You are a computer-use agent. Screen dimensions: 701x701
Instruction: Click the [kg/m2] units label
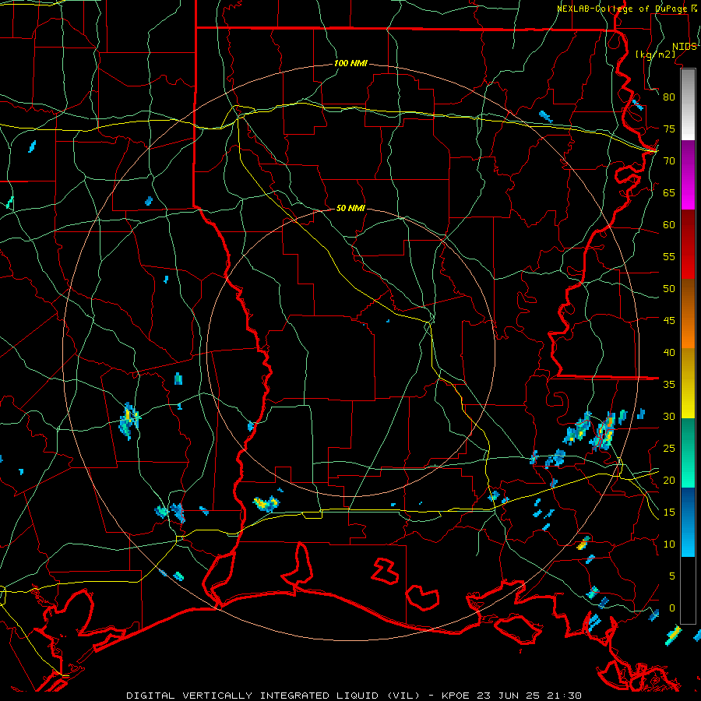[655, 55]
